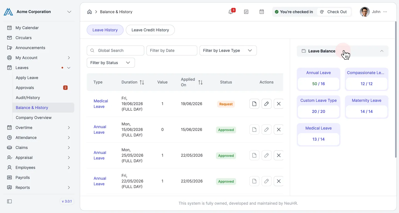
Task: Open My Calendar in sidebar
Action: pos(39,28)
